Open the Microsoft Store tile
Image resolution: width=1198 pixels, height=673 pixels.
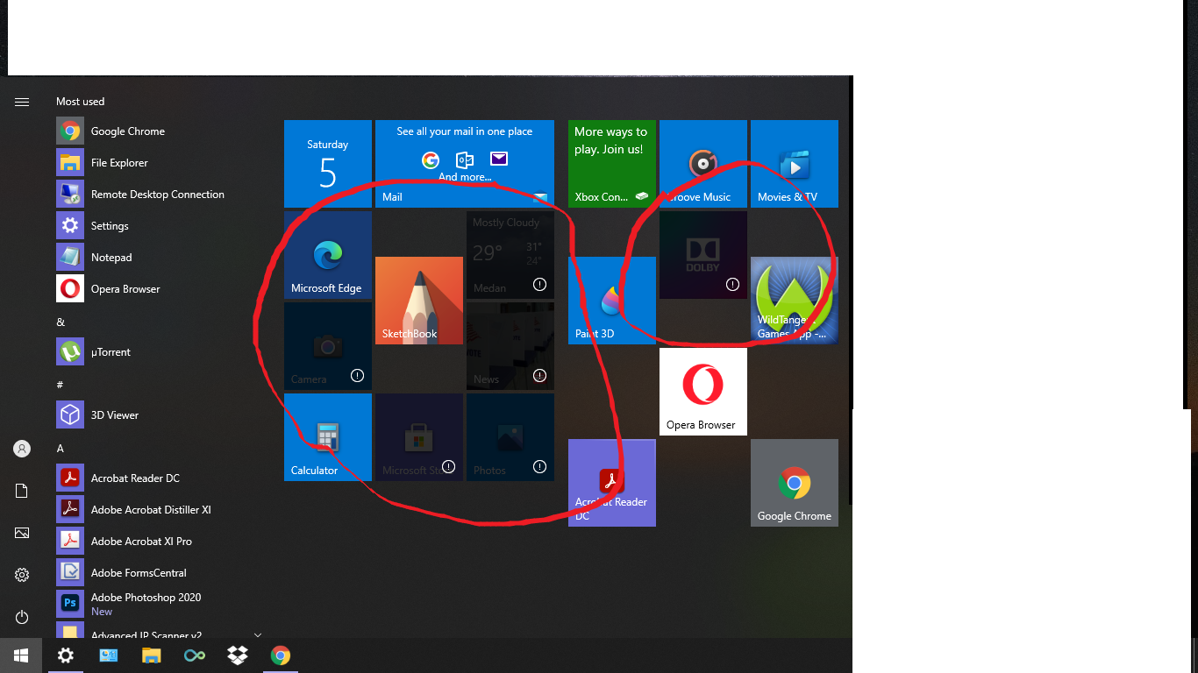tap(419, 437)
